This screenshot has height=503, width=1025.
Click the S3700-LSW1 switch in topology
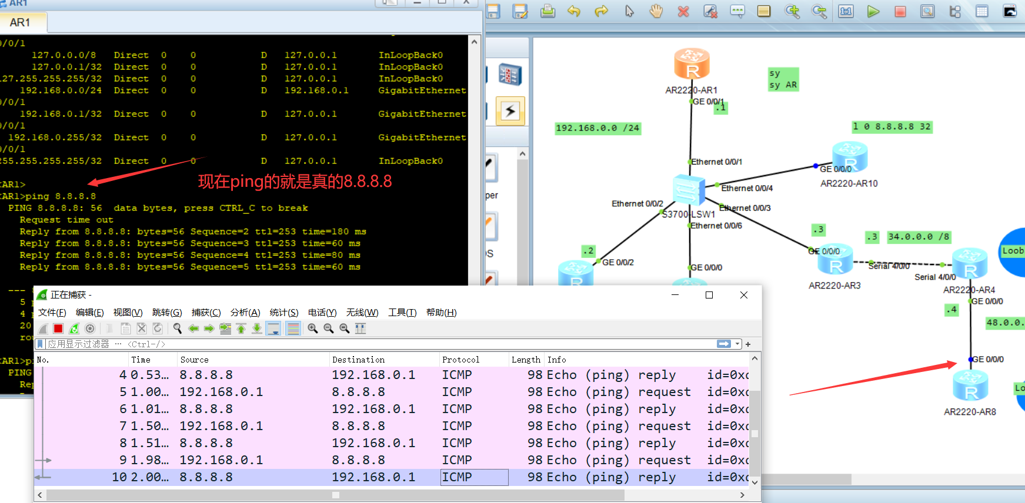[689, 190]
